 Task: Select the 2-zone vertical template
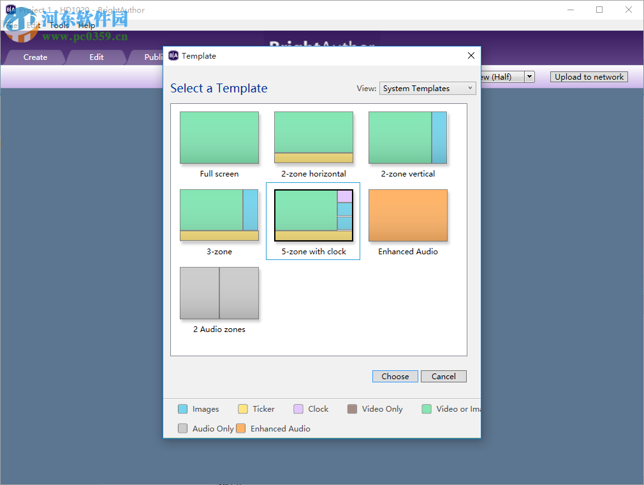pyautogui.click(x=407, y=137)
